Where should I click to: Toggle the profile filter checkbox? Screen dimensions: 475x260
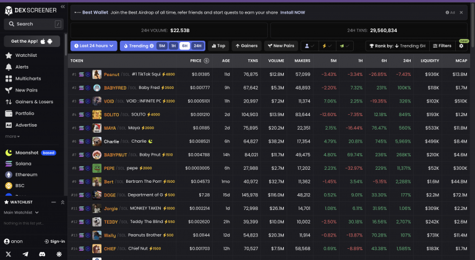pyautogui.click(x=309, y=46)
